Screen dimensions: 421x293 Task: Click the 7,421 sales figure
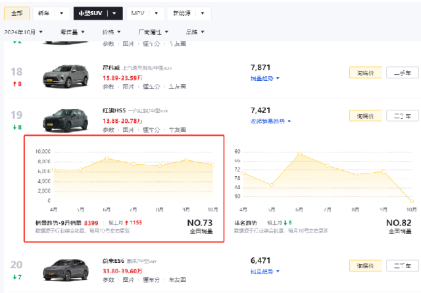point(260,110)
